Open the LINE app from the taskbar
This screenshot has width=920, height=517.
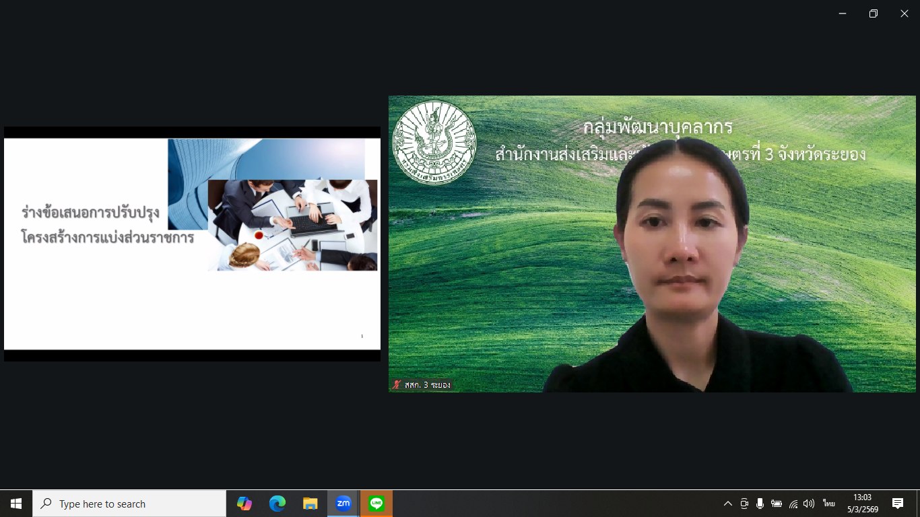(x=376, y=504)
